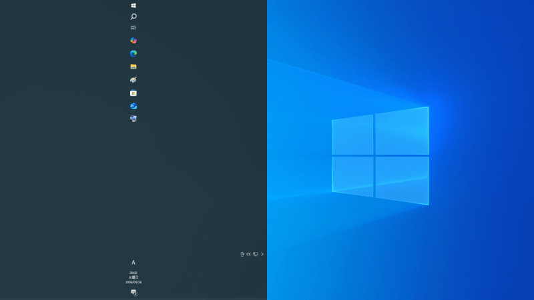The height and width of the screenshot is (300, 534).
Task: Open Task View on the taskbar
Action: coord(133,27)
